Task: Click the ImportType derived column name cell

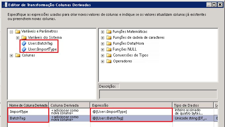Action: tap(28, 112)
